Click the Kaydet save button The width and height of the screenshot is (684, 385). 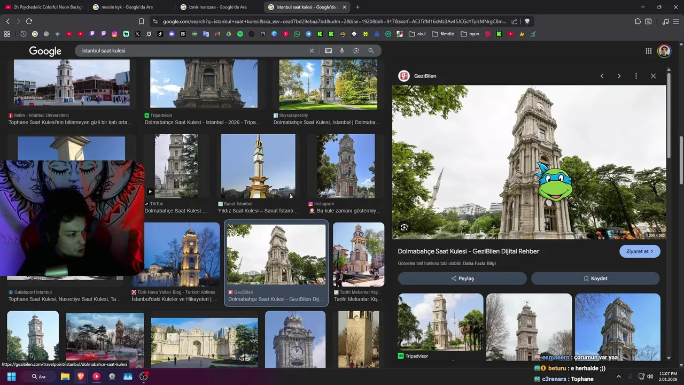point(595,278)
